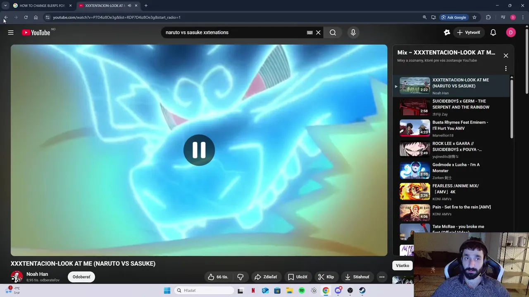Like the video with 66 tis. button
Screen dimensions: 529x297
(x=218, y=277)
